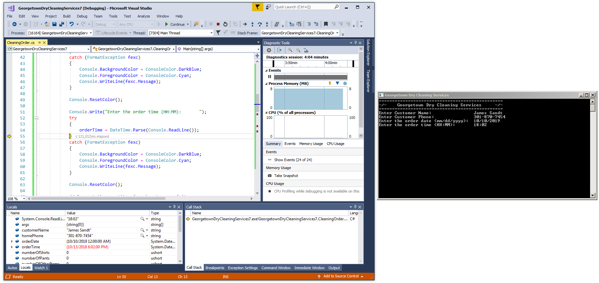
Task: Restart debugging with the circular arrow icon
Action: coord(225,24)
